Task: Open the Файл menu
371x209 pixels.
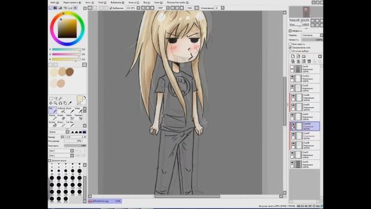Action: click(x=54, y=2)
